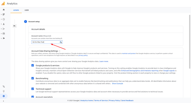Expand the sidebar with bottom chevron
The image size is (191, 103).
click(3, 101)
